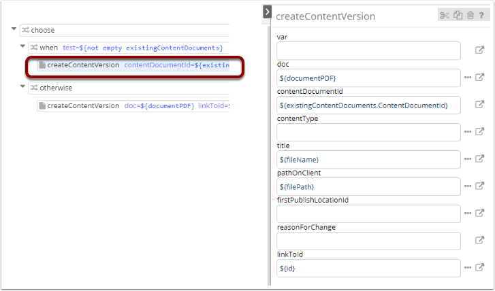This screenshot has width=495, height=291.
Task: Open the pop-out editor for pathOnClient field
Action: [479, 186]
